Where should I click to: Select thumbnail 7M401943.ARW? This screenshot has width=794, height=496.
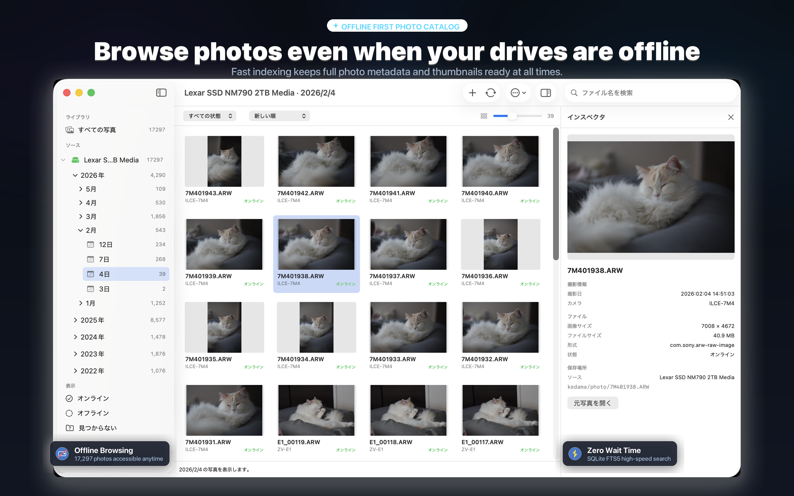[x=224, y=161]
